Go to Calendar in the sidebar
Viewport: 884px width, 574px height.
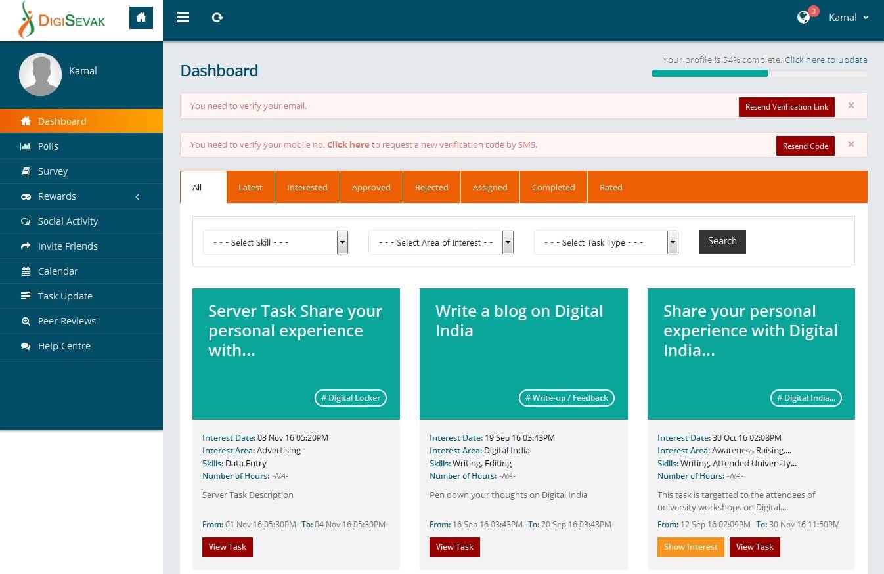tap(58, 271)
